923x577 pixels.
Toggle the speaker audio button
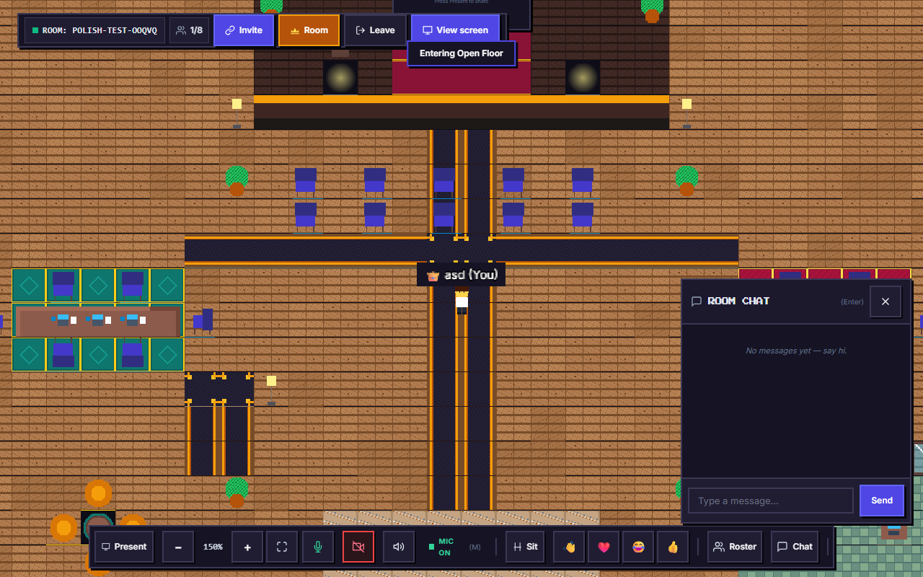pos(399,547)
